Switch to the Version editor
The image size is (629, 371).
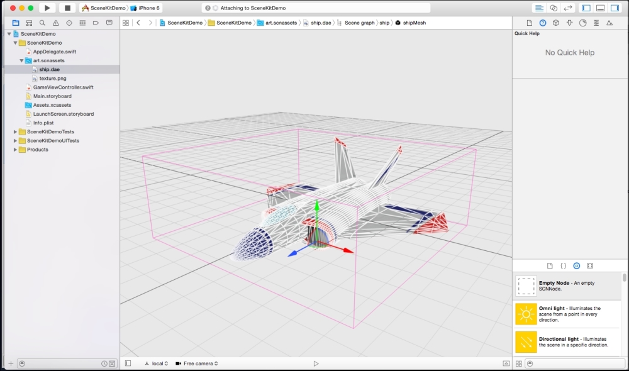568,8
